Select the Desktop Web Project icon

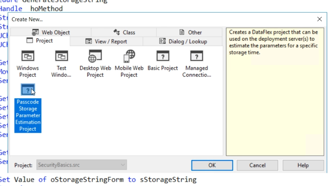coord(95,56)
